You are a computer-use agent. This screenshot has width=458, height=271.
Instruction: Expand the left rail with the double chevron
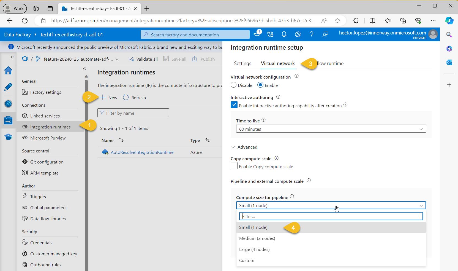coord(12,57)
